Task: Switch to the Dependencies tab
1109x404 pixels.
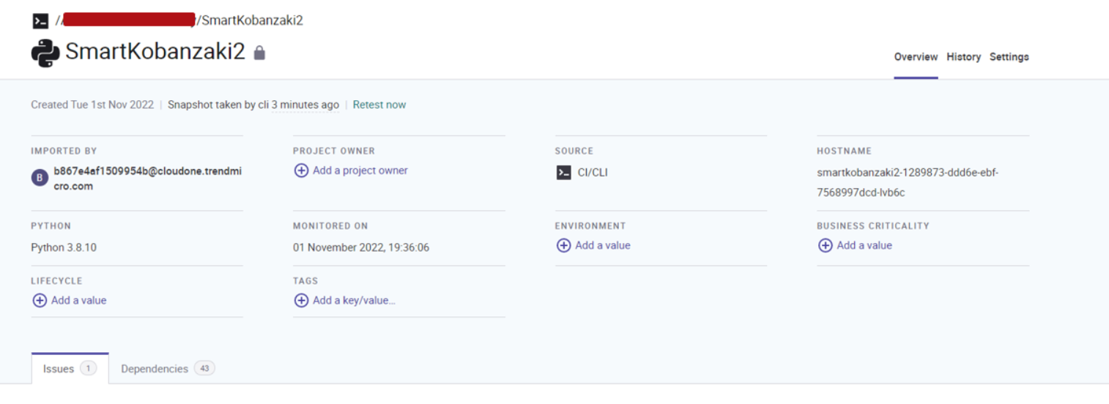Action: tap(168, 369)
